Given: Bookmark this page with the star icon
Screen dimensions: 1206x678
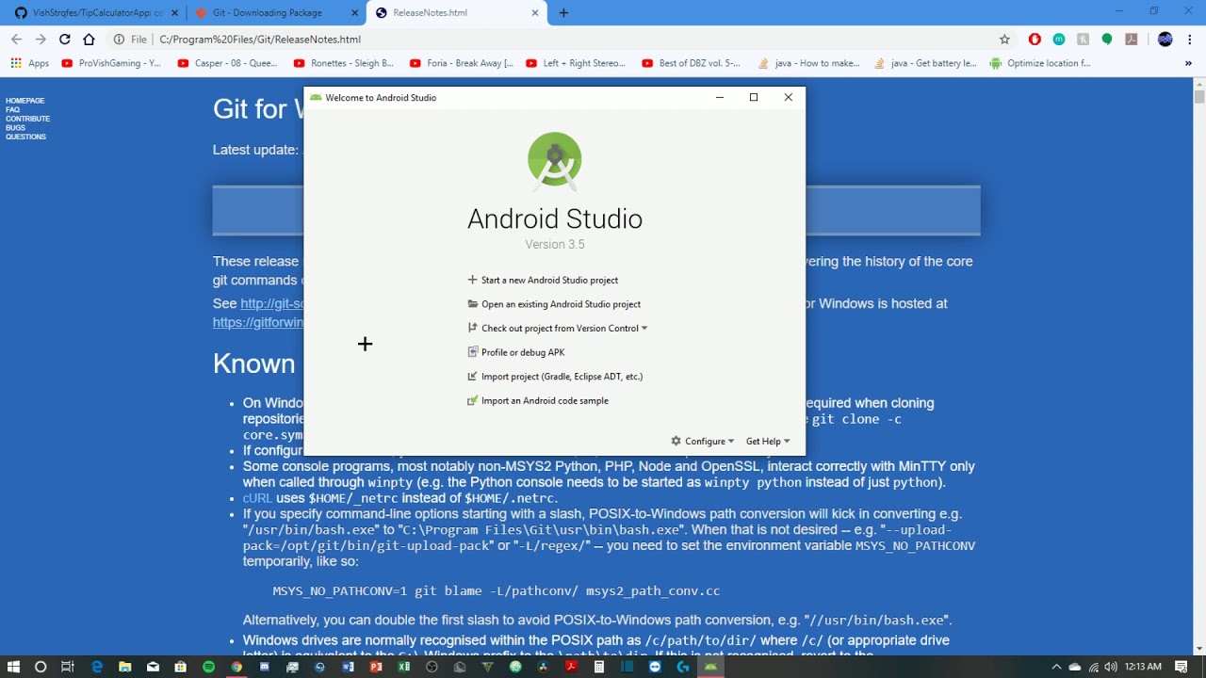Looking at the screenshot, I should (1004, 40).
